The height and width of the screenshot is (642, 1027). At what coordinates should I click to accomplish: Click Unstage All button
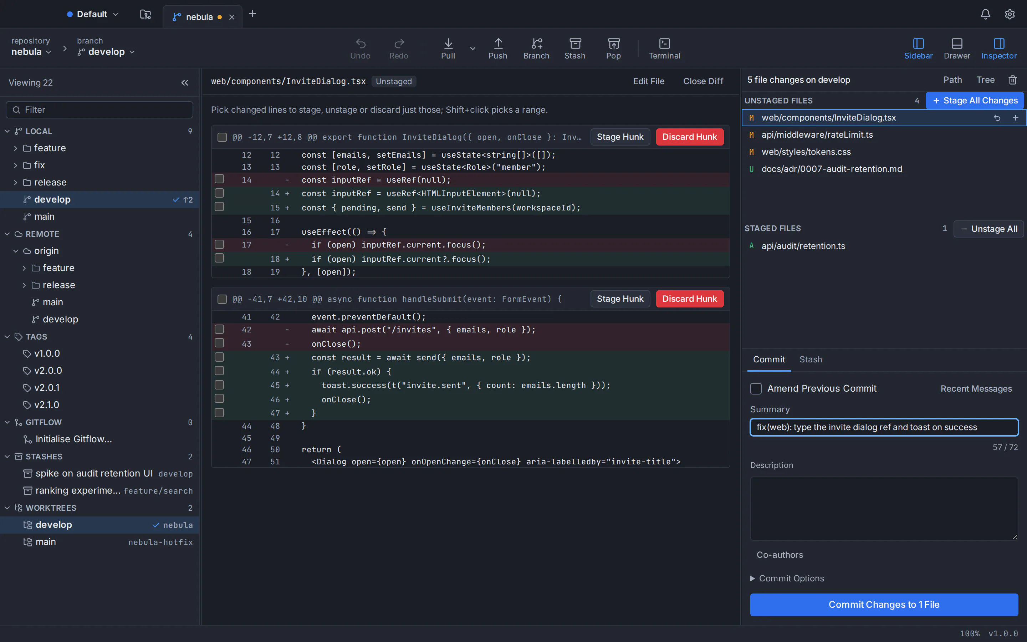[x=989, y=229]
